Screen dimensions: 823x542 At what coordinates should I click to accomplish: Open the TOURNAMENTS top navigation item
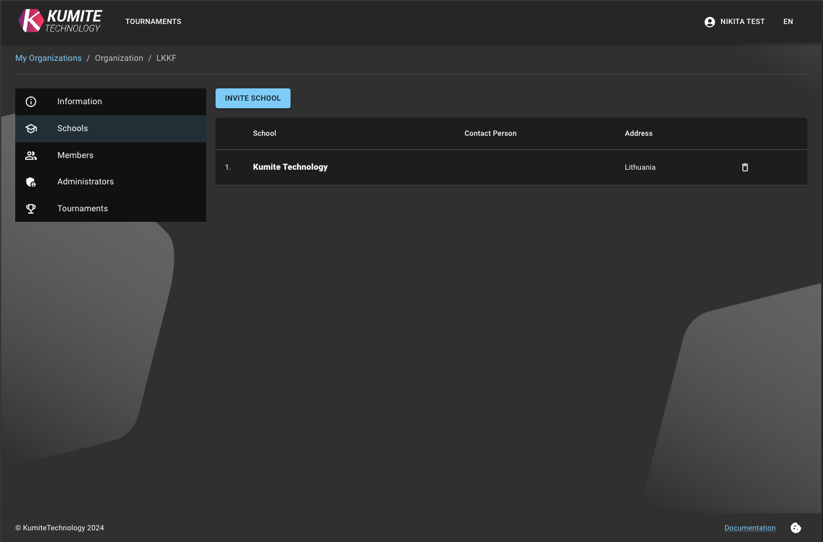[153, 22]
